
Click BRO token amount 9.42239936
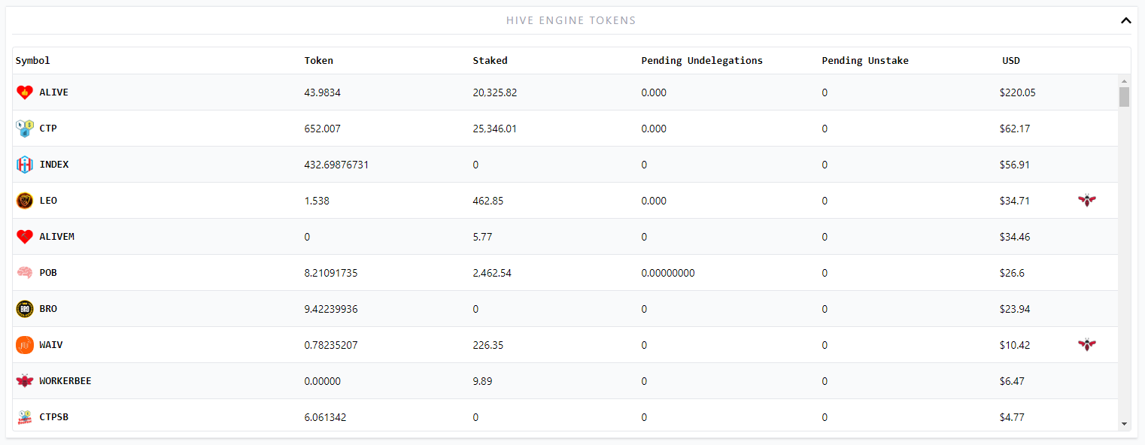pos(331,309)
